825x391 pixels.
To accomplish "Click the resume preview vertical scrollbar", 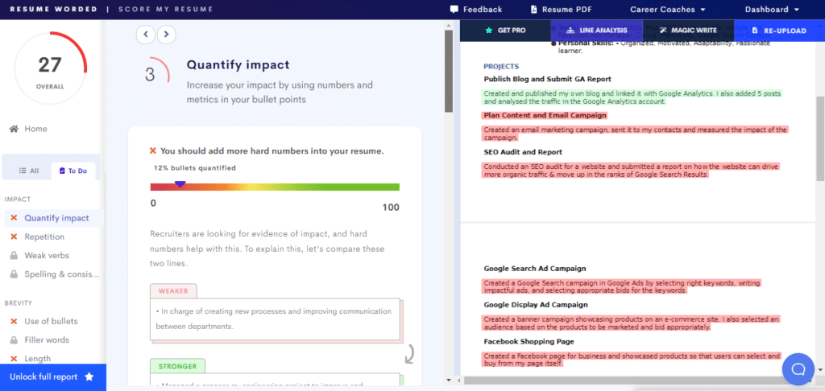I will 820,138.
